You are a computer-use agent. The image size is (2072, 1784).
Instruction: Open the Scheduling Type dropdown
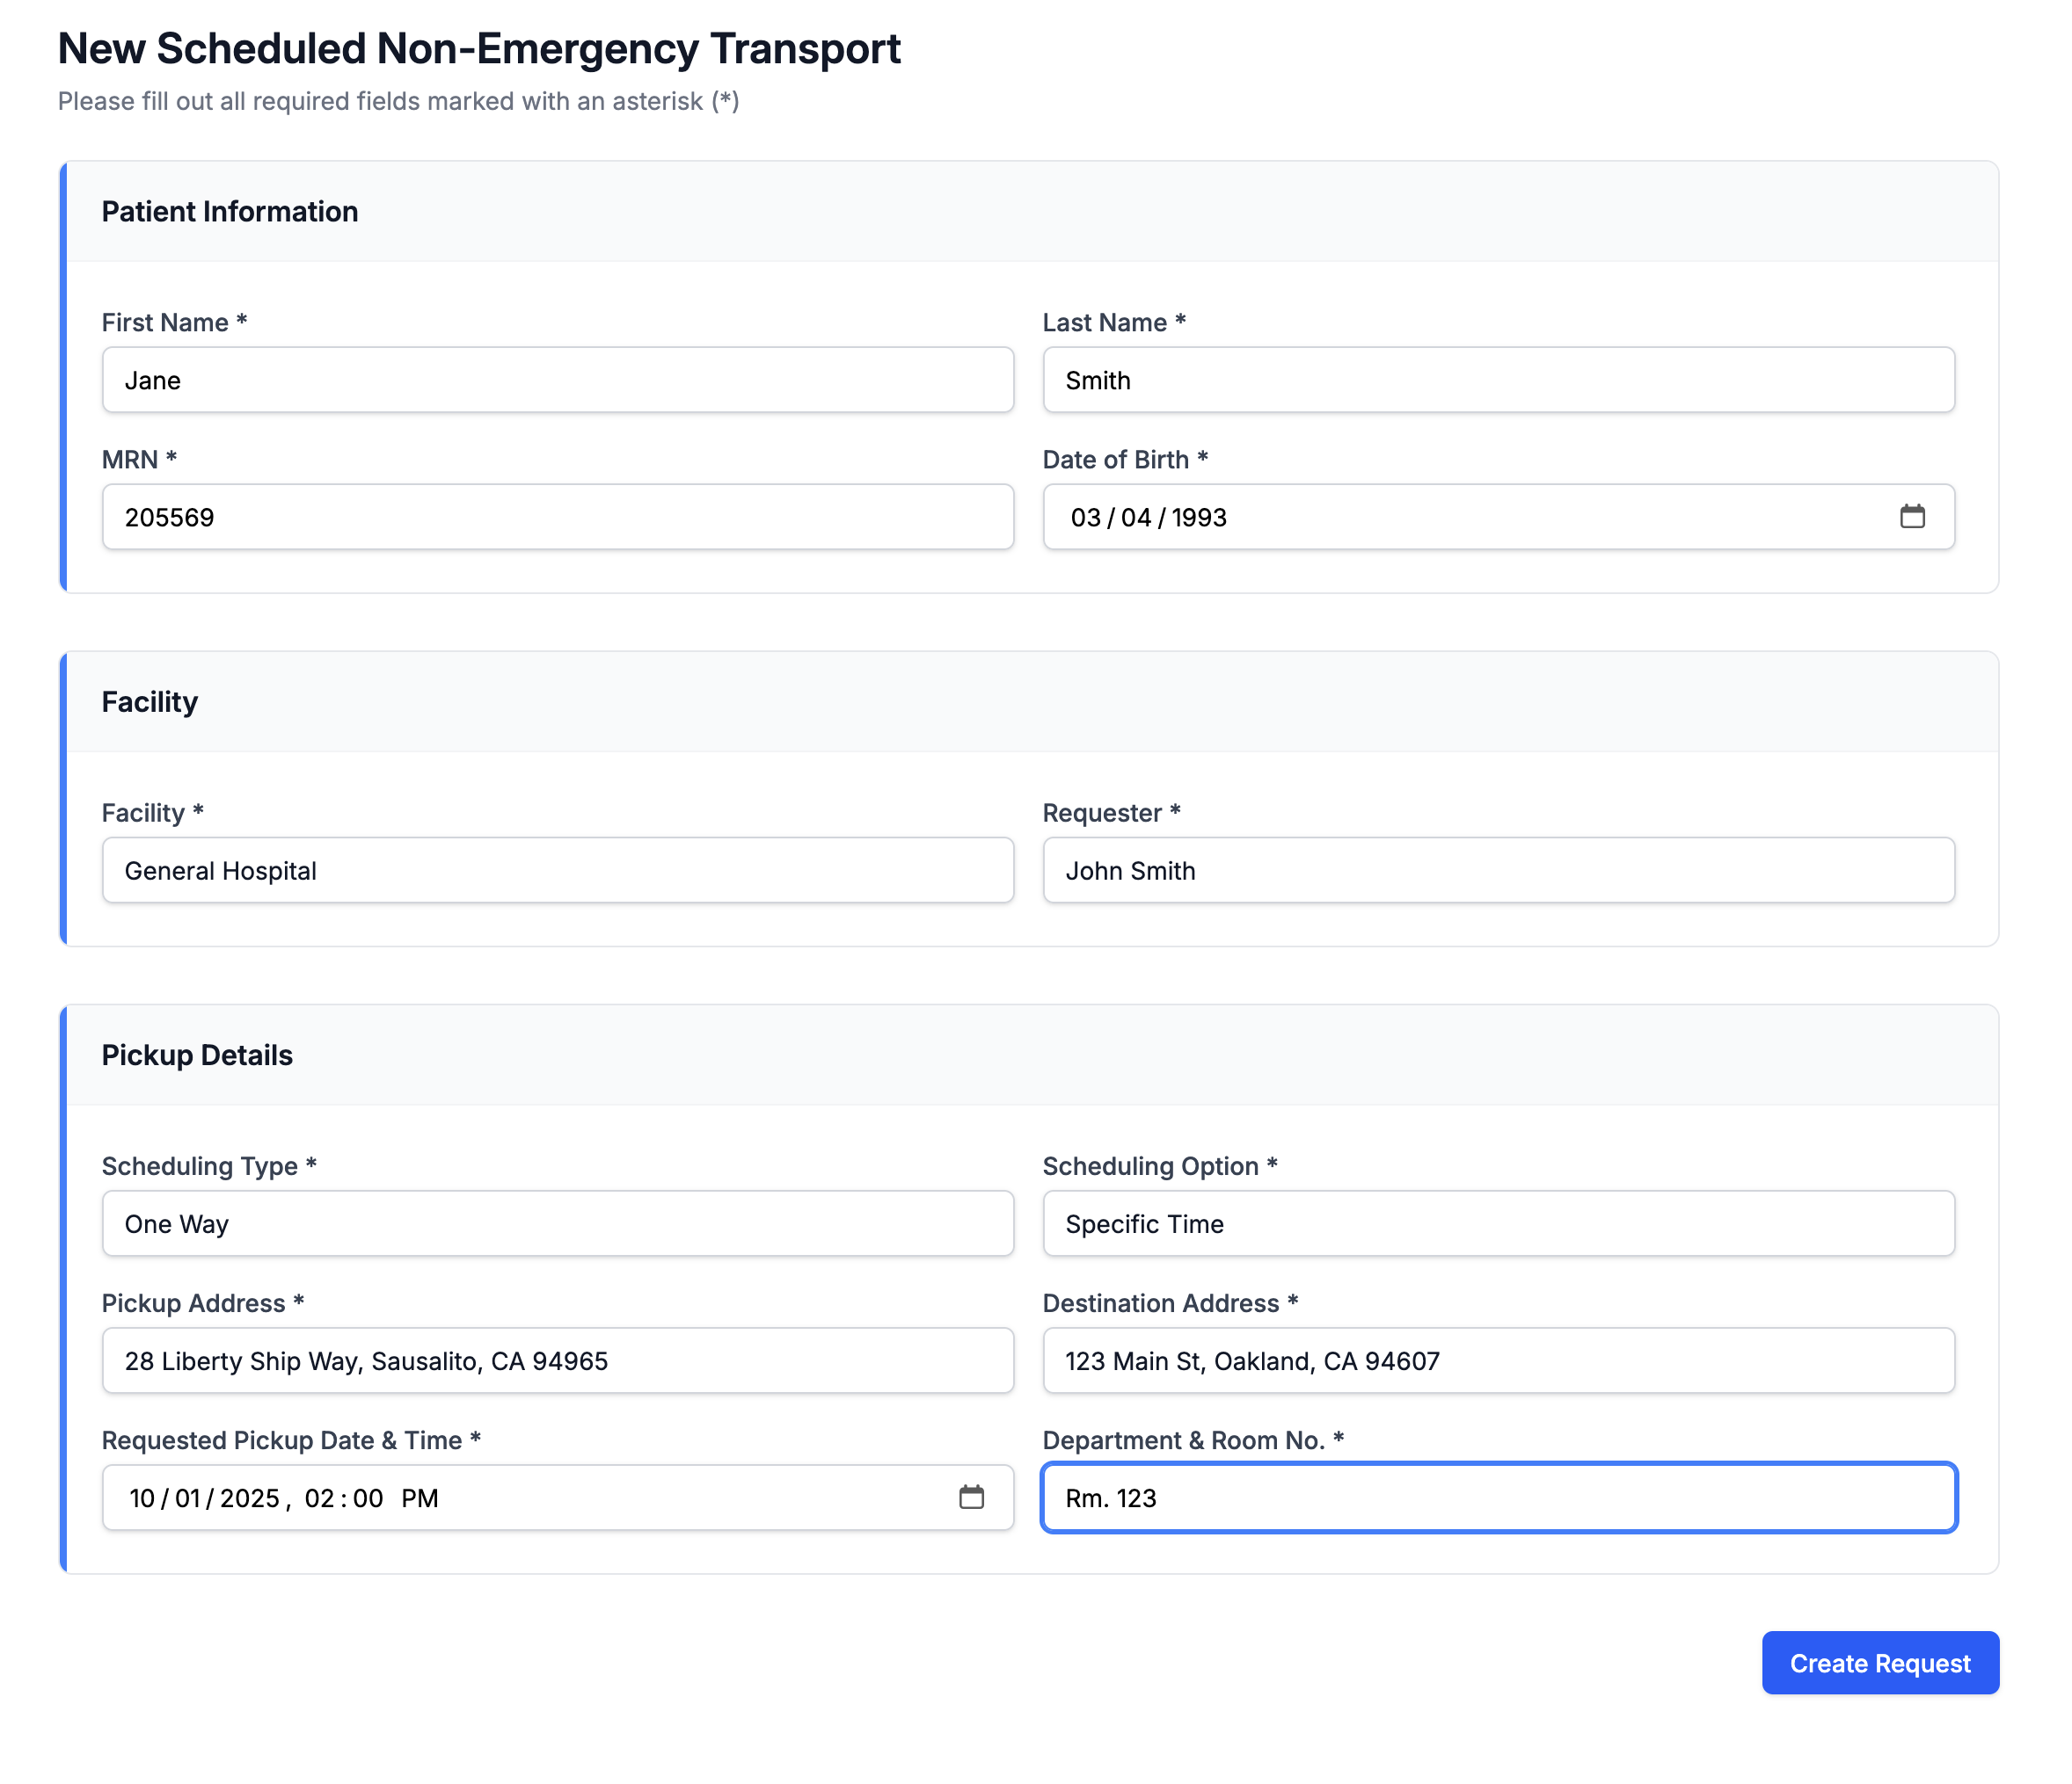(x=557, y=1223)
